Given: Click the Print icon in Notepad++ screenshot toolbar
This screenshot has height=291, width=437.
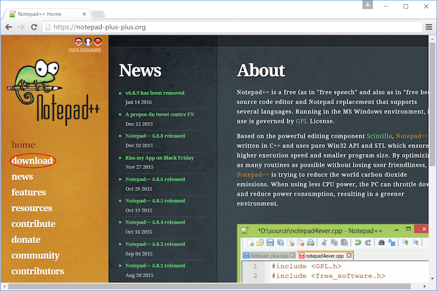Looking at the screenshot, I should coord(310,242).
